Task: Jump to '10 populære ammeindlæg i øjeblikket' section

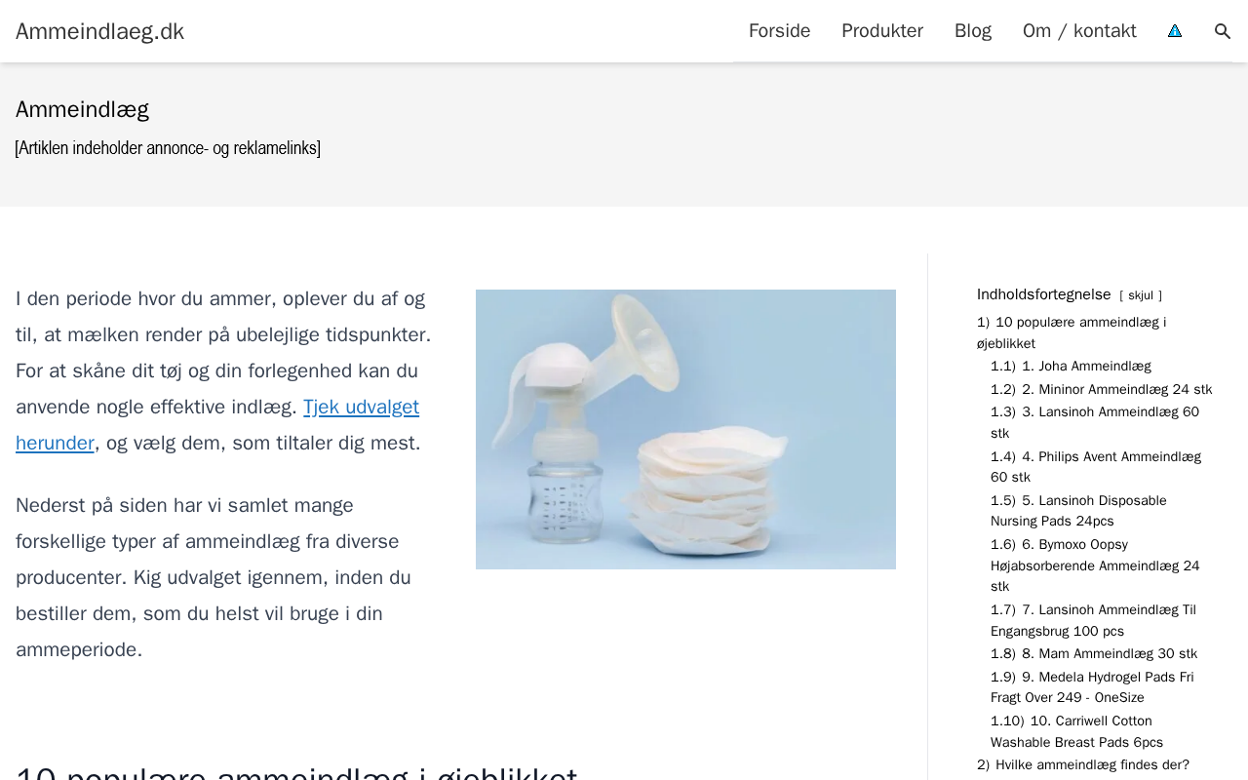Action: [1072, 332]
